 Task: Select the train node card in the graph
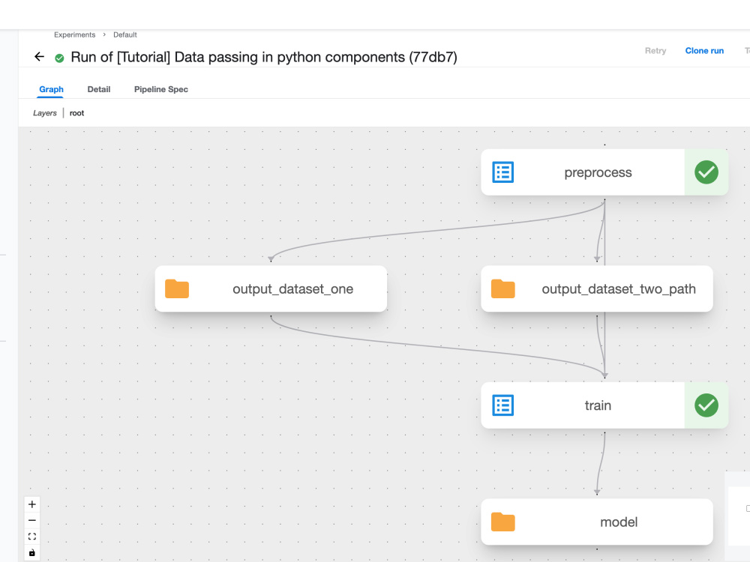pyautogui.click(x=598, y=405)
